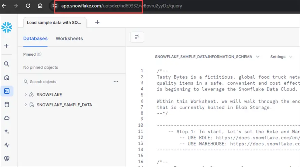300x167 pixels.
Task: Open Search from the sidebar magnifier icon
Action: (7, 64)
